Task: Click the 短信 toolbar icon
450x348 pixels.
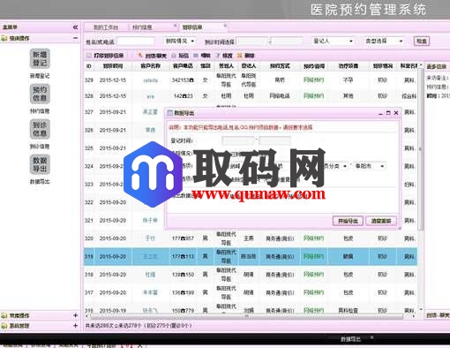Action: coord(180,56)
